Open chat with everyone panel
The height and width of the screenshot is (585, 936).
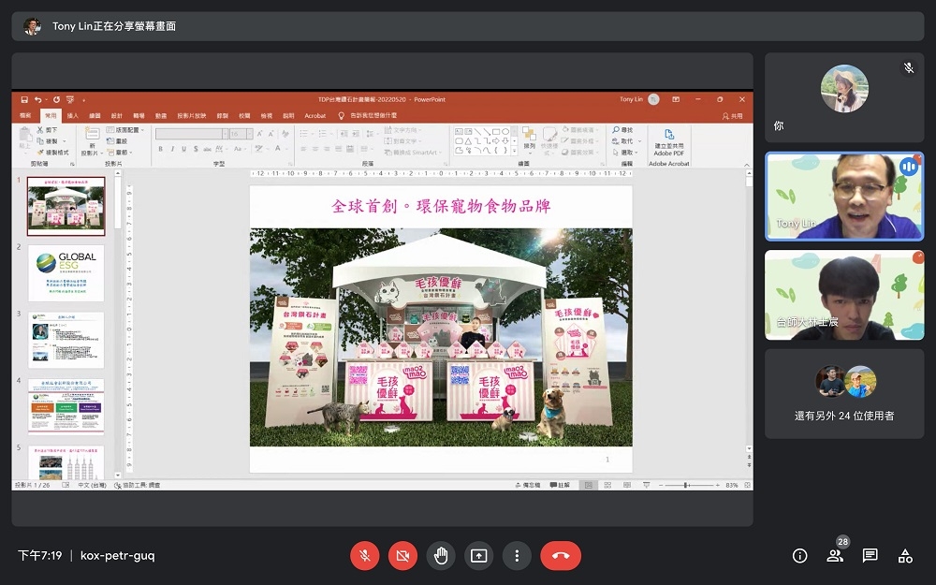(870, 556)
